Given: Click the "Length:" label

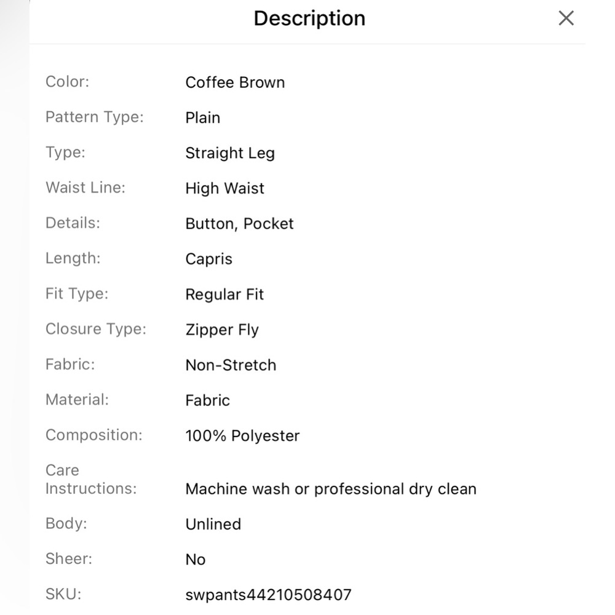Looking at the screenshot, I should click(73, 258).
